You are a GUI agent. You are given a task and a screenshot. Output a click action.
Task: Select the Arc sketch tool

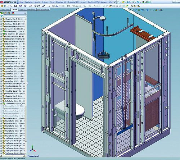[x=30, y=6]
